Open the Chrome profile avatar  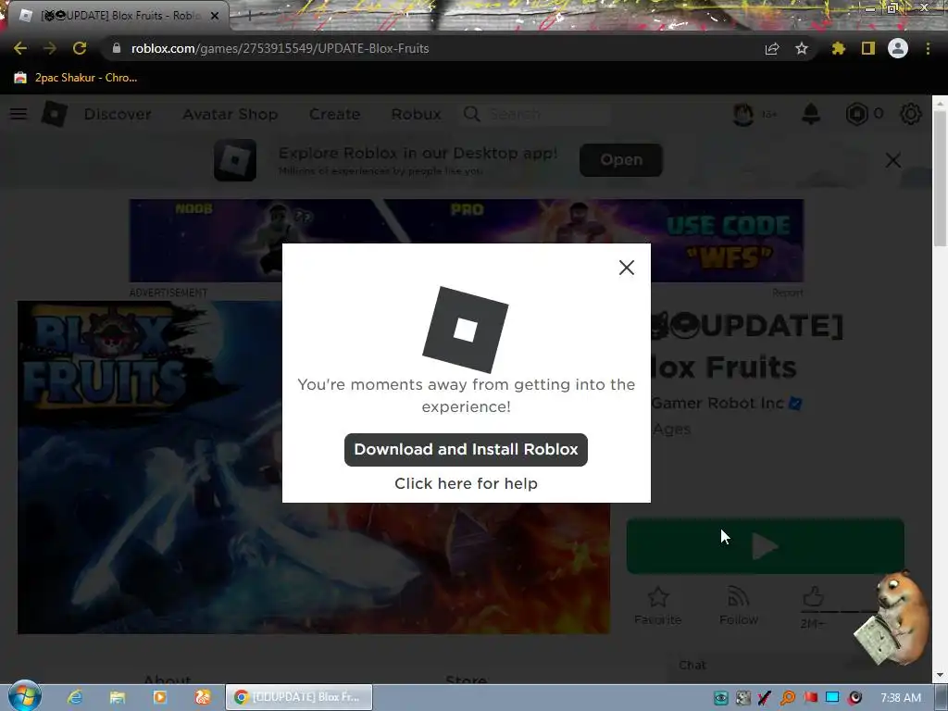click(898, 48)
